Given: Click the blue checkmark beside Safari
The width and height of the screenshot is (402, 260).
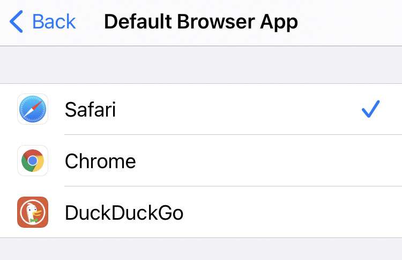Looking at the screenshot, I should [370, 109].
